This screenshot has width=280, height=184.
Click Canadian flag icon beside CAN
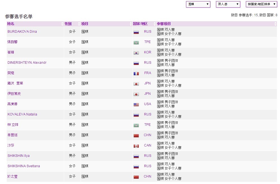pyautogui.click(x=136, y=146)
